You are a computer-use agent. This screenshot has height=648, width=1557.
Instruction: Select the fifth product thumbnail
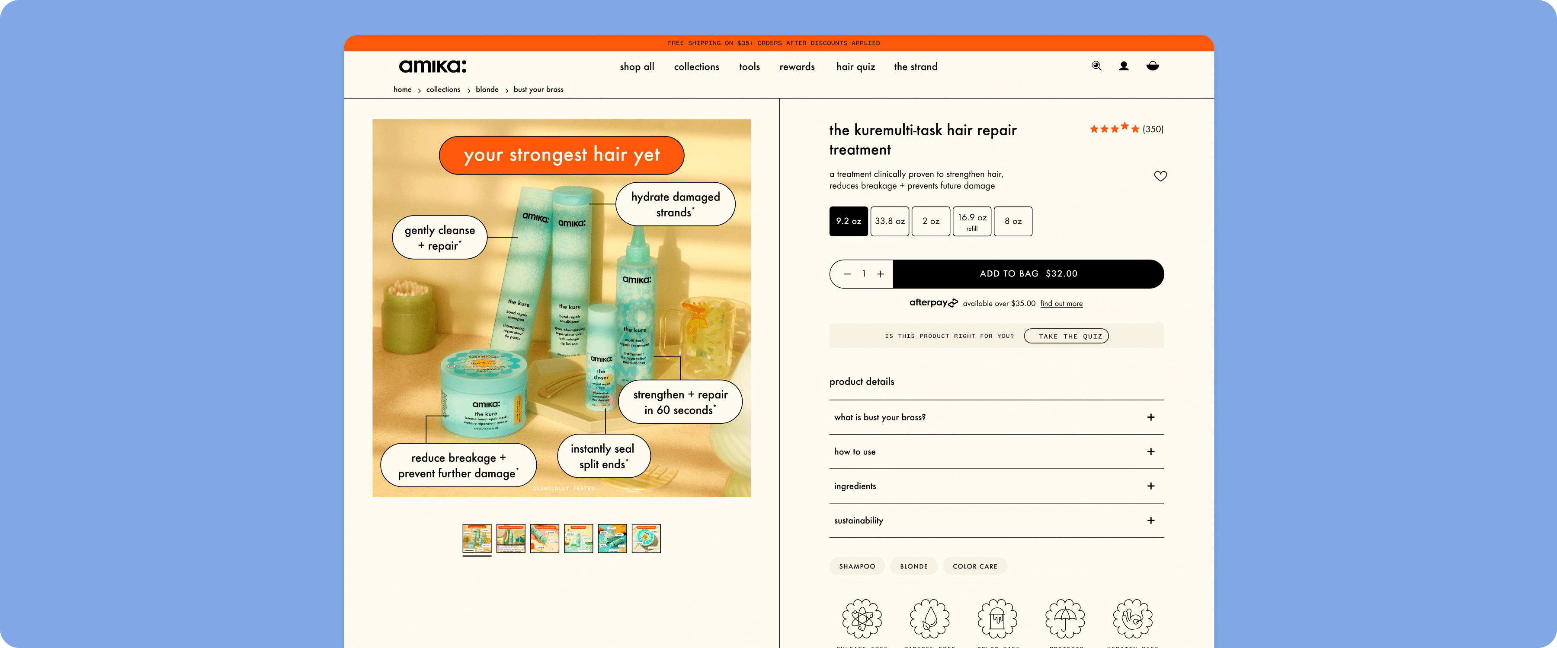tap(612, 538)
